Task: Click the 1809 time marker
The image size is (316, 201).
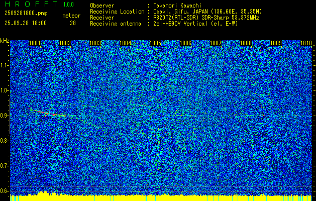Action: (x=276, y=43)
